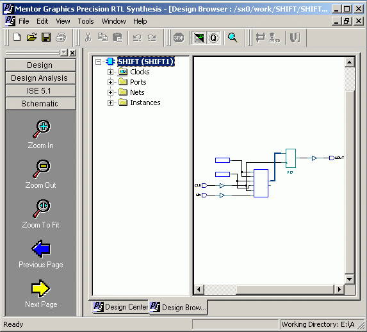Viewport: 367px width, 332px height.
Task: Click the schematic scroll up arrow
Action: [x=350, y=62]
